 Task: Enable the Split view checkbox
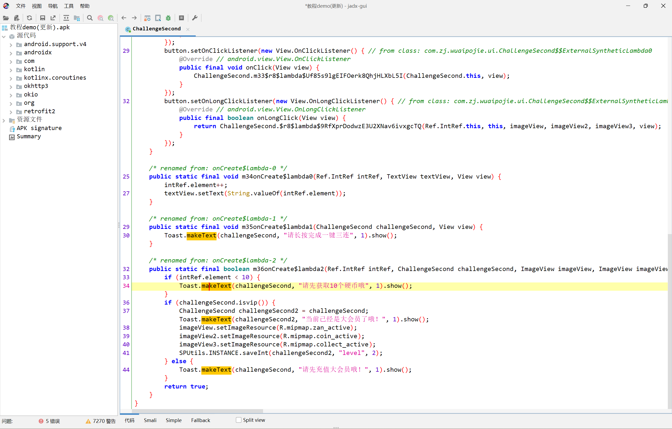tap(239, 420)
